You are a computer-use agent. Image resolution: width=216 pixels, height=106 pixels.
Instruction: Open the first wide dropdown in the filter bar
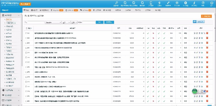tap(53, 22)
